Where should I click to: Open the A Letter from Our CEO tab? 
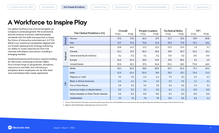point(22,7)
